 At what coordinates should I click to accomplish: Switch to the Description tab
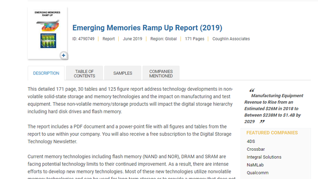pos(46,73)
